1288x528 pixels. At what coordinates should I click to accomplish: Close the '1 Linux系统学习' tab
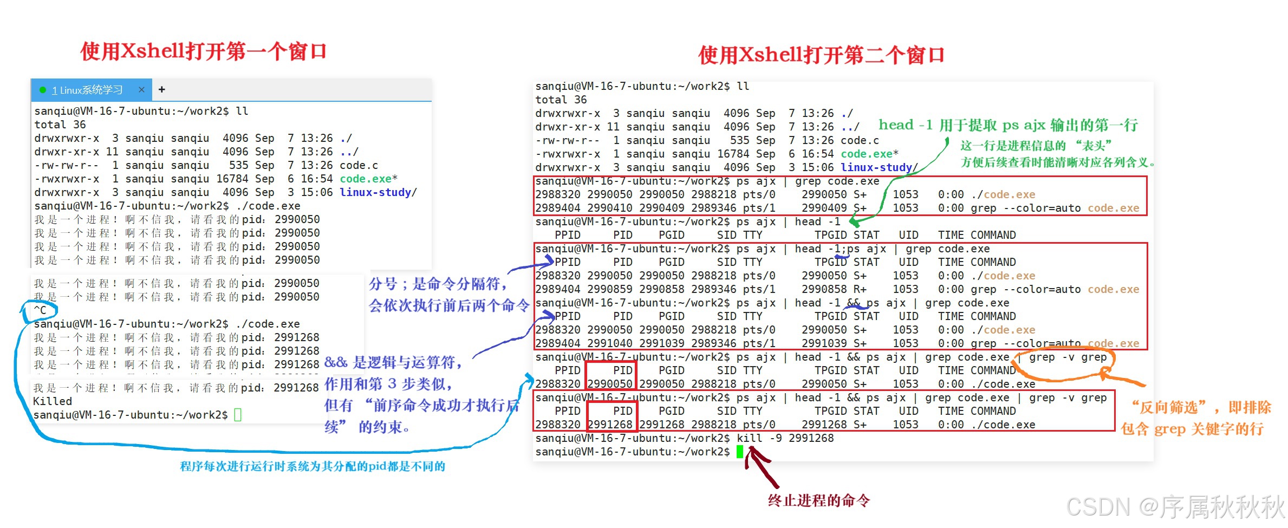pyautogui.click(x=141, y=90)
